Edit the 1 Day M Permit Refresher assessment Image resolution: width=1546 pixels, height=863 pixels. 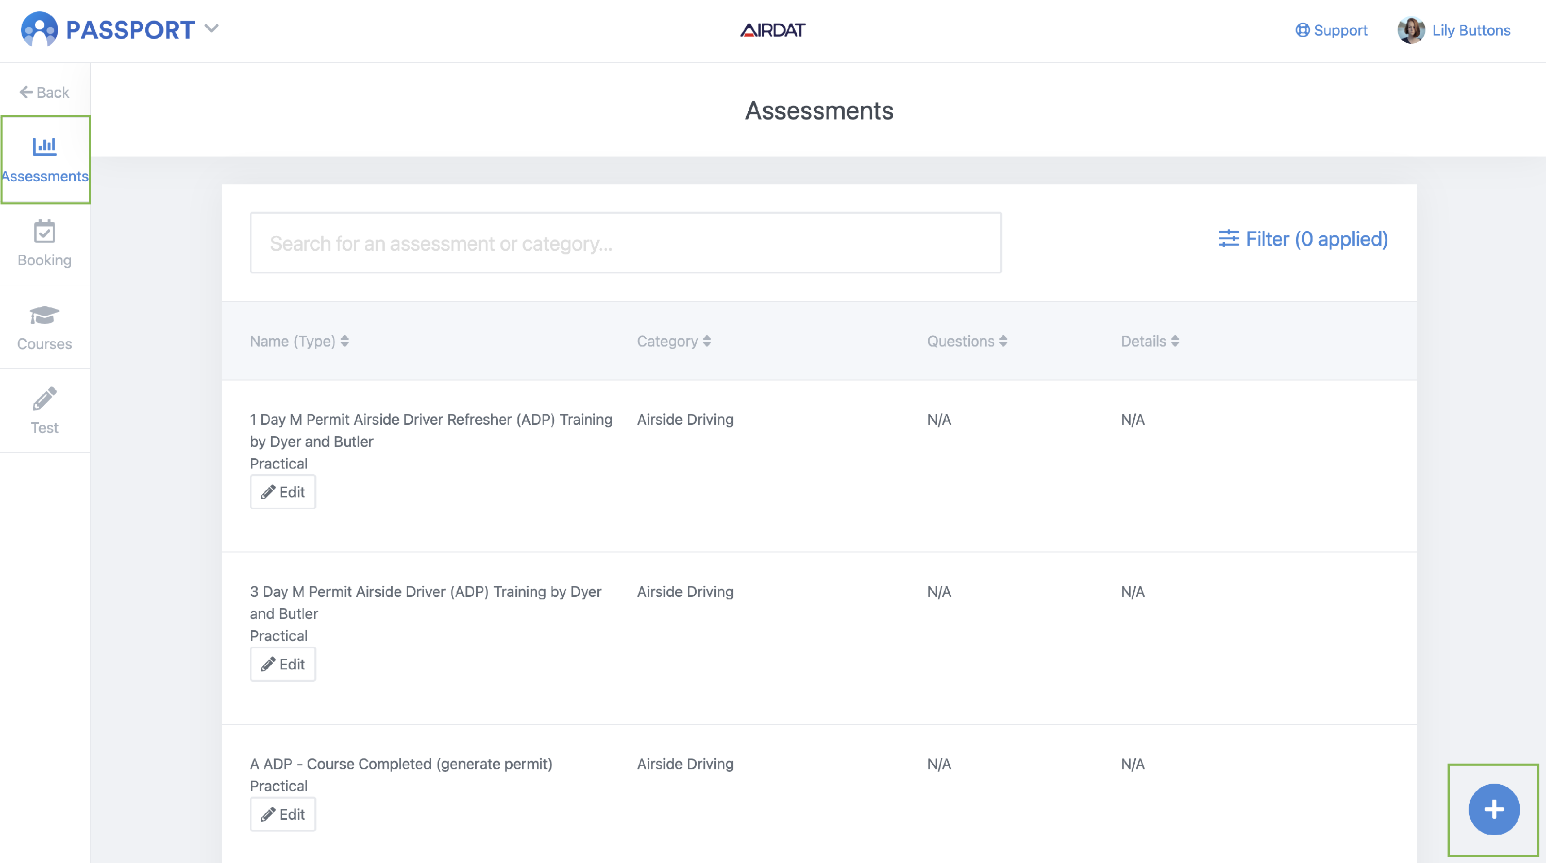pos(283,492)
